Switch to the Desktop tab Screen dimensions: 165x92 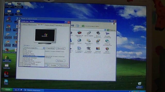32,25
